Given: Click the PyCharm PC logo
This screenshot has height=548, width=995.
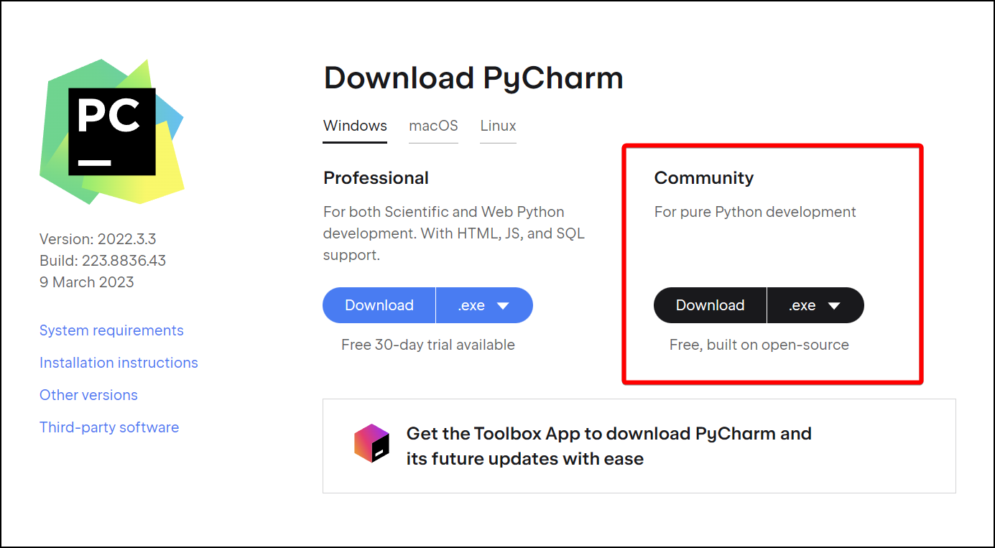Looking at the screenshot, I should (112, 131).
